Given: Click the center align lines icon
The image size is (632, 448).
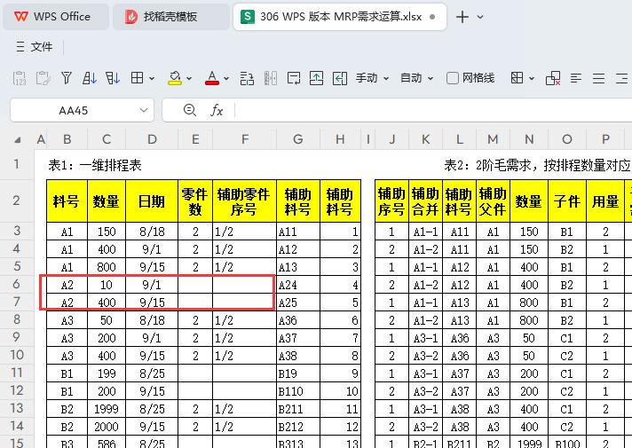Looking at the screenshot, I should click(x=598, y=78).
